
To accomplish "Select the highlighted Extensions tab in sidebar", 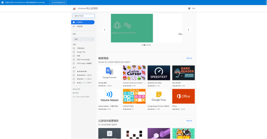I will (83, 22).
